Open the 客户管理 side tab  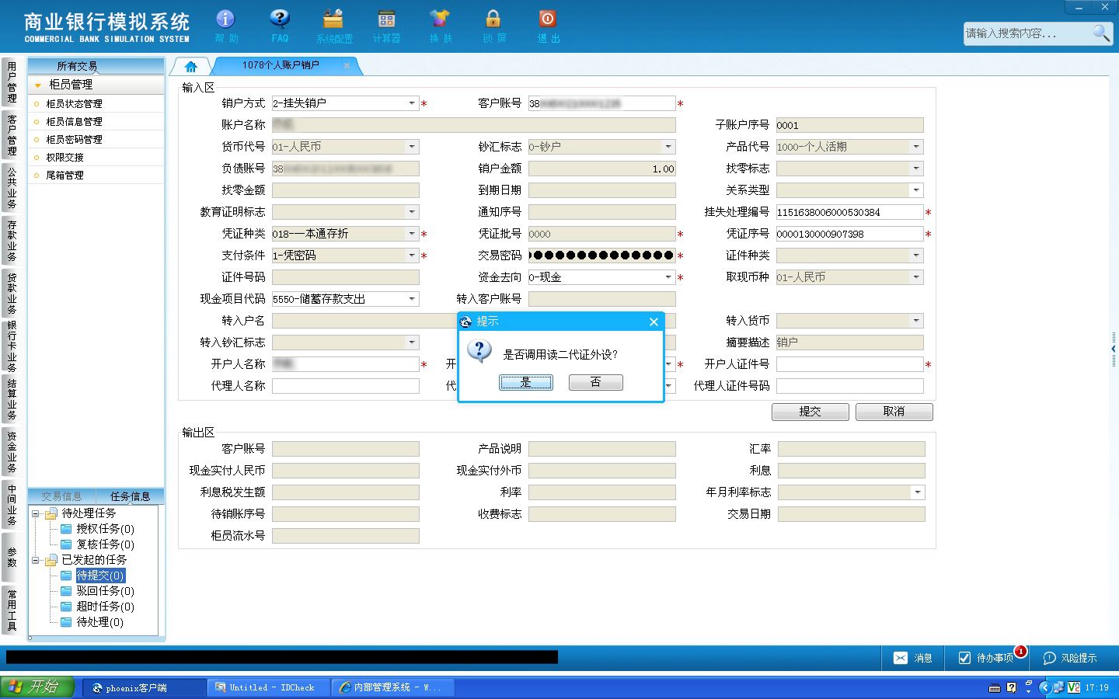tap(12, 135)
